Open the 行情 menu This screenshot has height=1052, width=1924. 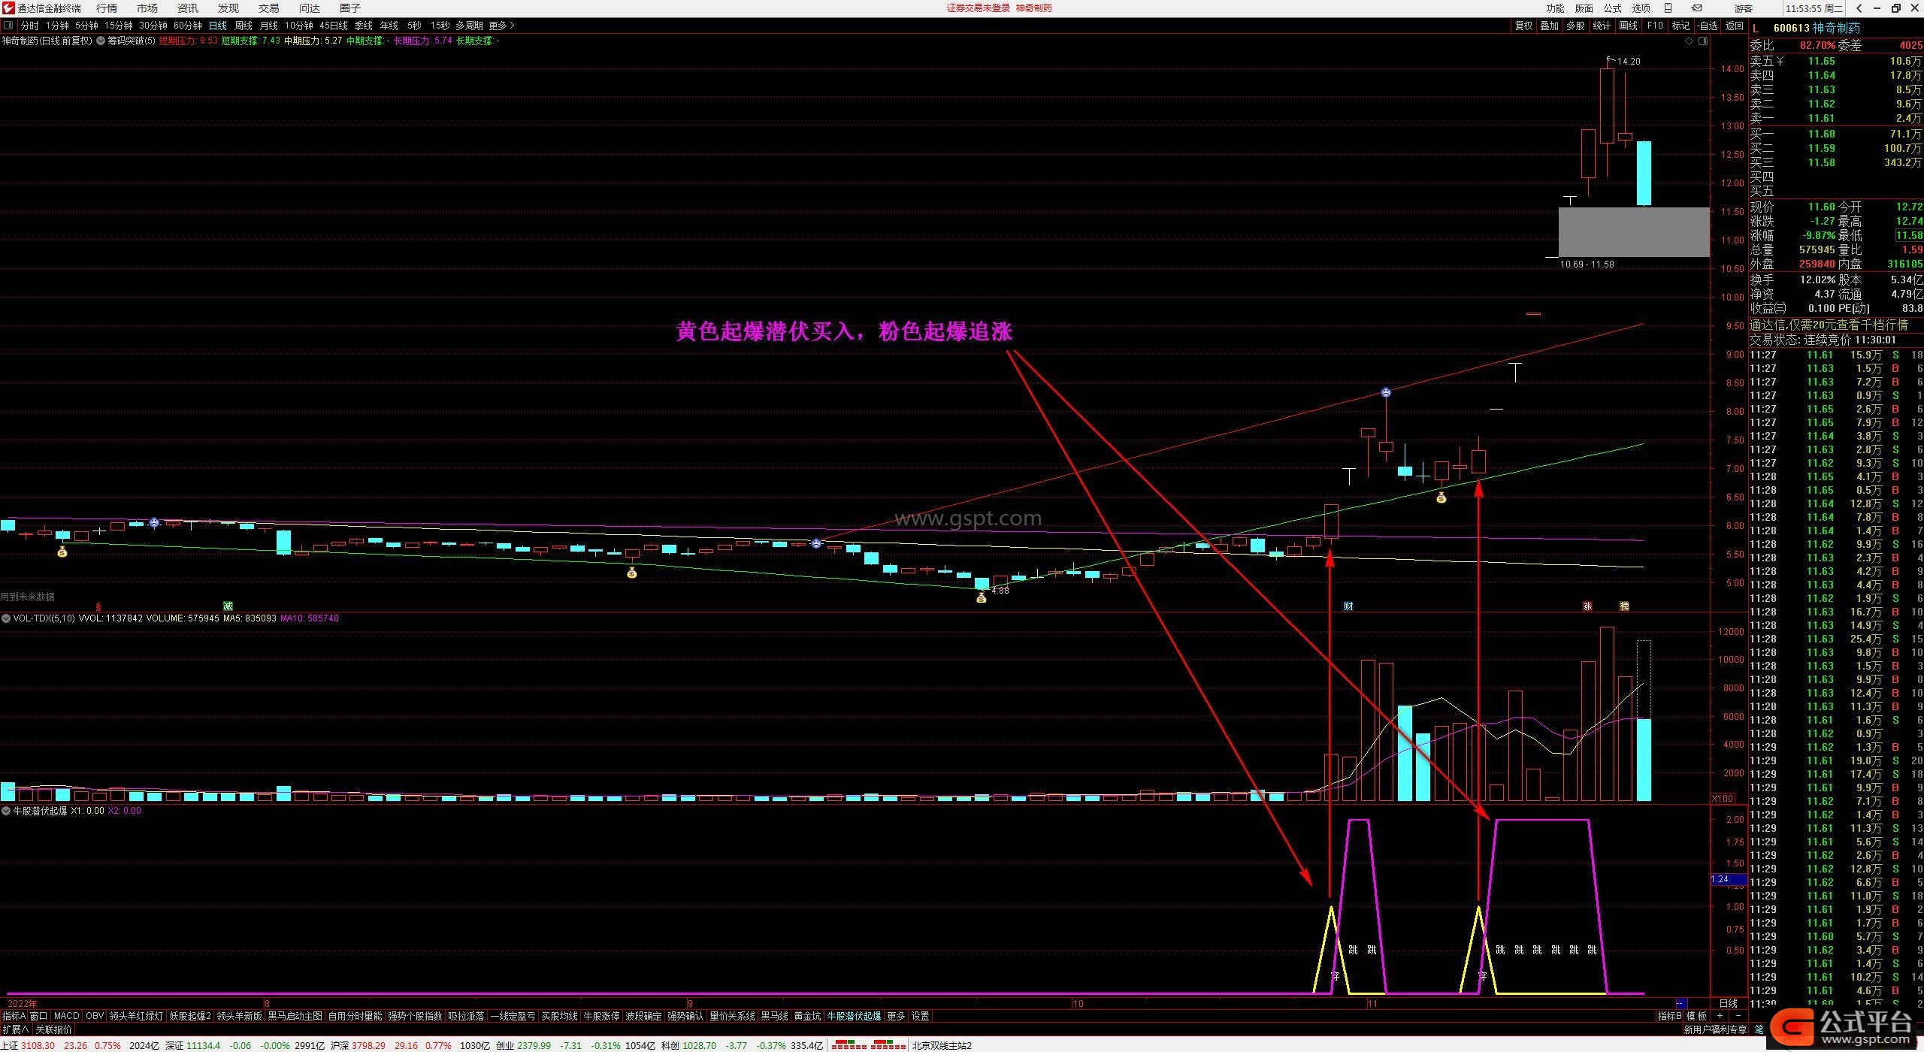click(107, 8)
